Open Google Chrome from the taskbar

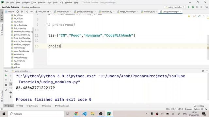coord(76,114)
